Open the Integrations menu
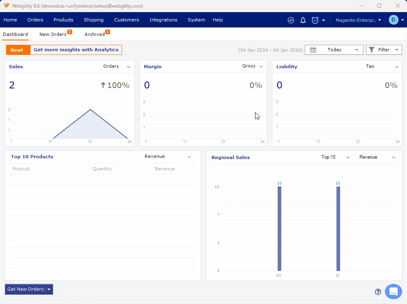This screenshot has height=304, width=407. tap(163, 20)
